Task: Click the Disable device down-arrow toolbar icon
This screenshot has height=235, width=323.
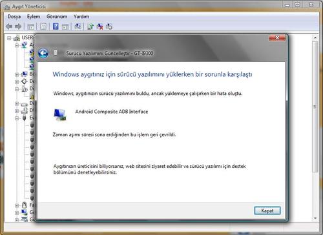Action: (x=109, y=26)
